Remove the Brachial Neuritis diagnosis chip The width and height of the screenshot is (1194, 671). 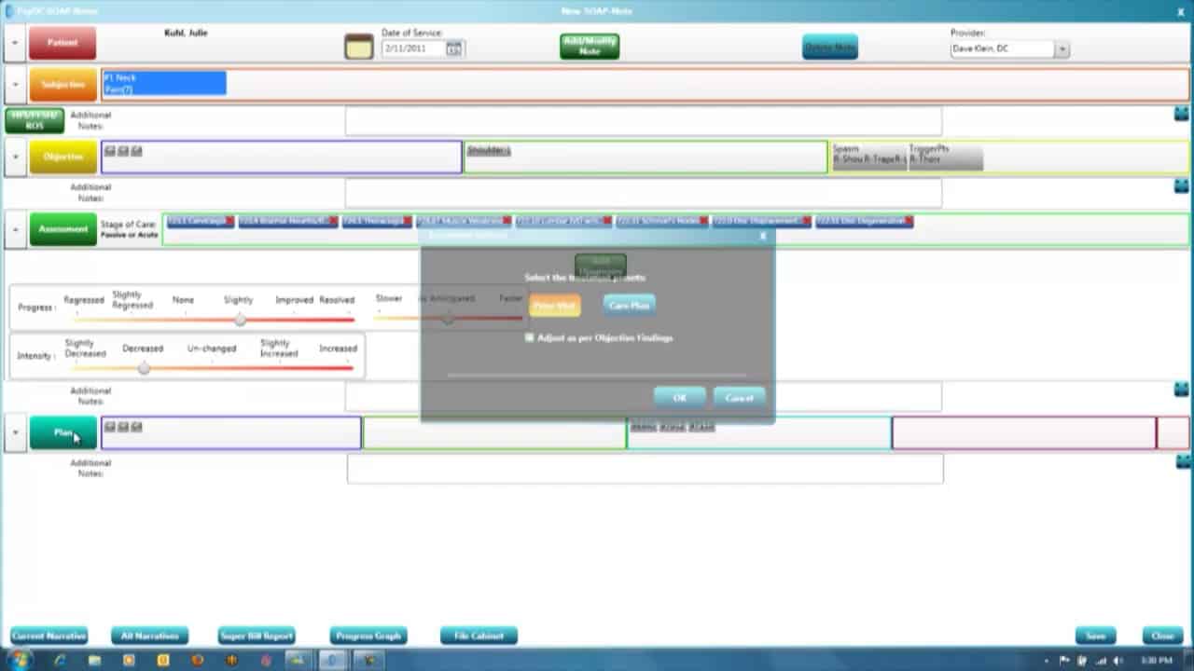333,221
